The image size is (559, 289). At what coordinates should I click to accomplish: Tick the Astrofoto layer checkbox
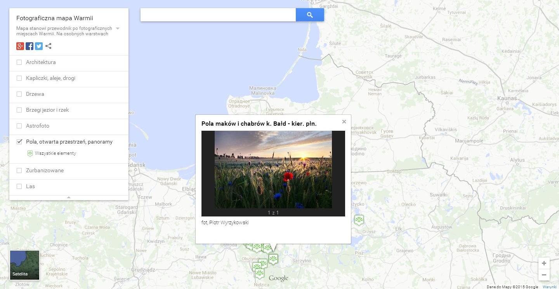(x=19, y=126)
